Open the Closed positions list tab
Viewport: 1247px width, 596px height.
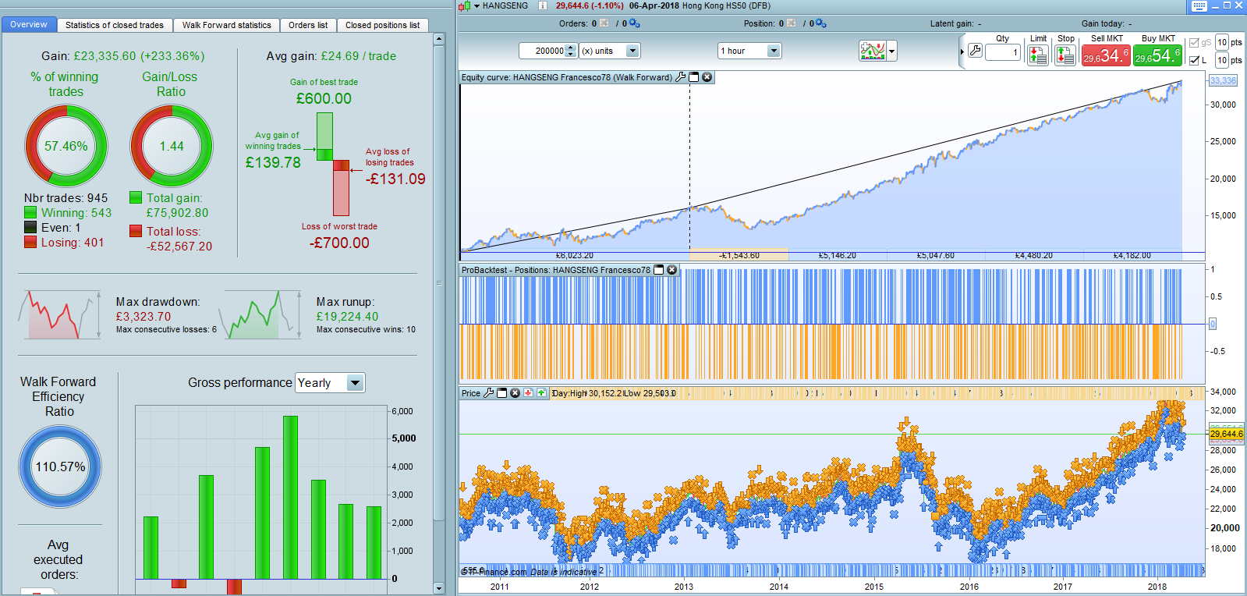pos(382,25)
